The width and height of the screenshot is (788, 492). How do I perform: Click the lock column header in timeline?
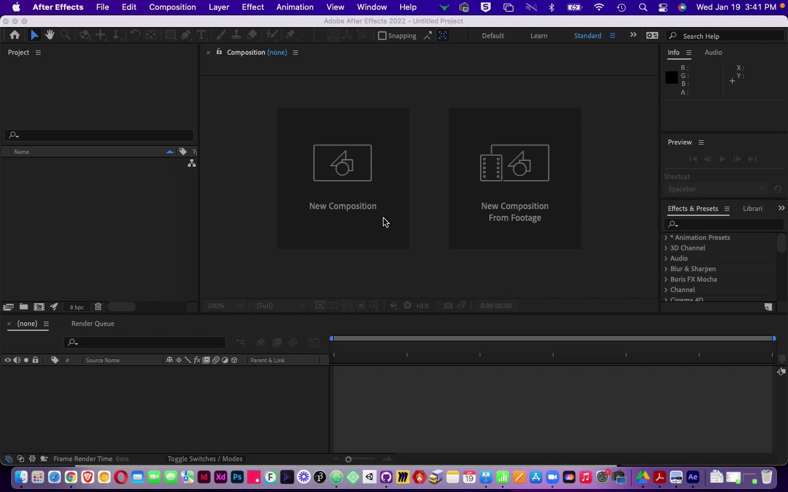point(35,360)
